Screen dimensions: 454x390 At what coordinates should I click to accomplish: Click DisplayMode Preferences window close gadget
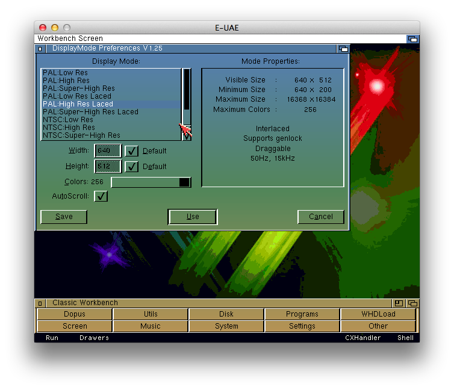click(x=40, y=49)
